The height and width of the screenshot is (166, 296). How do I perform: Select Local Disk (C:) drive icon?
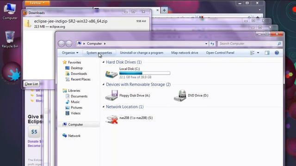(x=111, y=74)
